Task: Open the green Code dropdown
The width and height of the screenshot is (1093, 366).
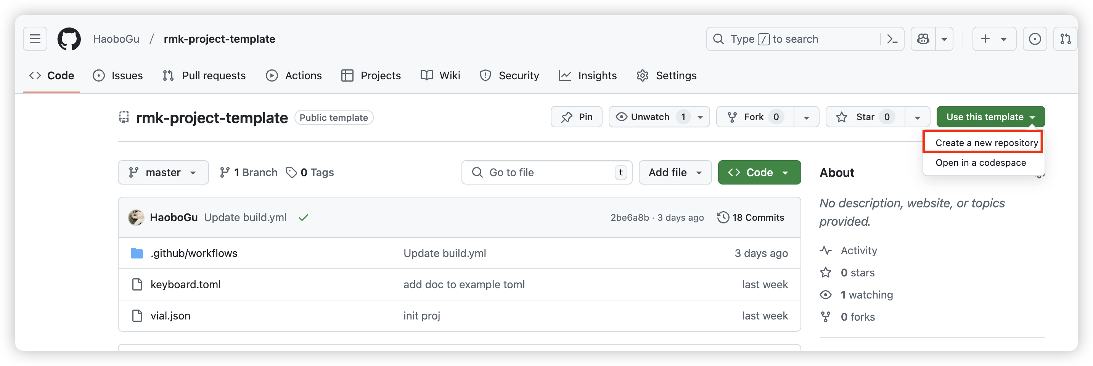Action: (759, 173)
